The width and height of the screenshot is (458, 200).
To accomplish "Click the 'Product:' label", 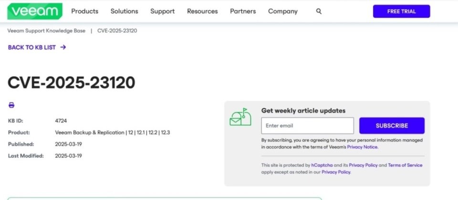I will [x=19, y=132].
